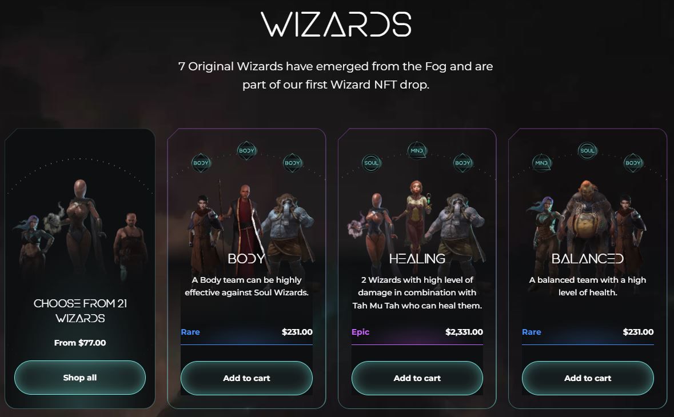Image resolution: width=674 pixels, height=417 pixels.
Task: Click the HEALING card title
Action: coord(417,259)
